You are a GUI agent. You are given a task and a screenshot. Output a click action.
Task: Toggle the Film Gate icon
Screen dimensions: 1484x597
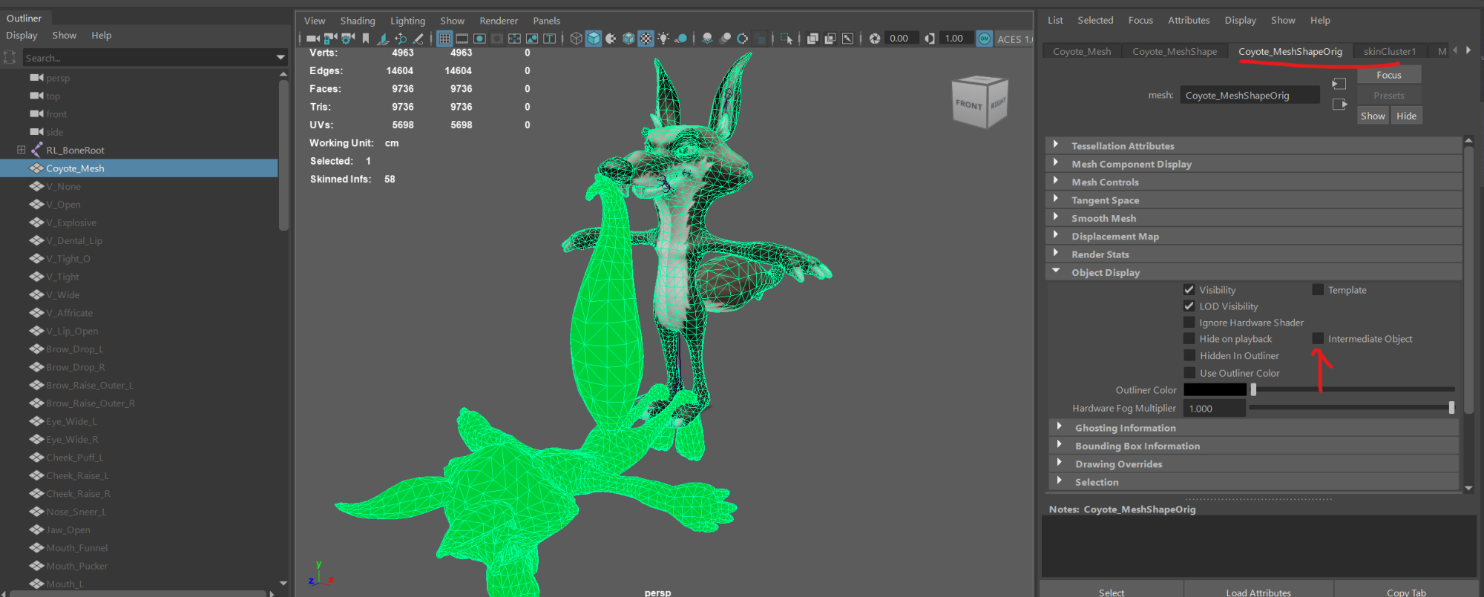pyautogui.click(x=462, y=39)
